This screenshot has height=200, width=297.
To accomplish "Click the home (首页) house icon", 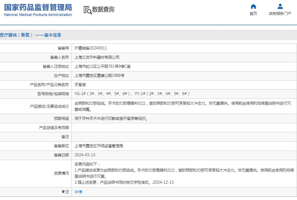I will [x=253, y=6].
